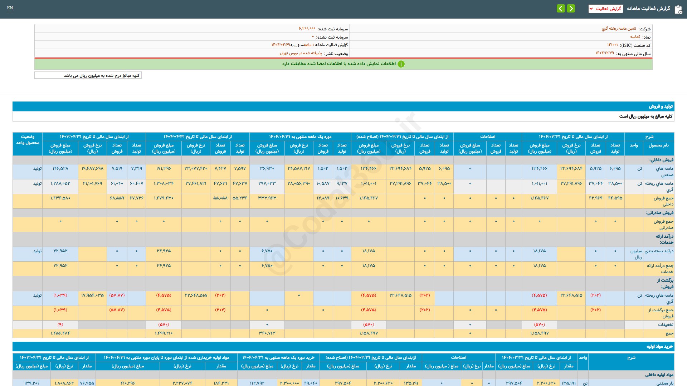Go to next report with right green arrow
Screen dimensions: 687x386
pos(571,8)
